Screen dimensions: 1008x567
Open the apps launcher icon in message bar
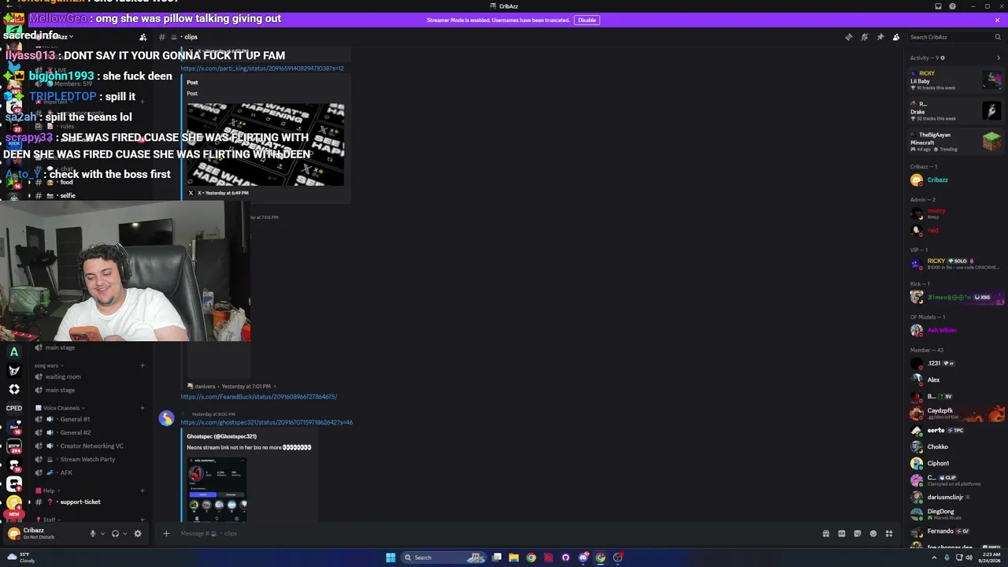[889, 533]
